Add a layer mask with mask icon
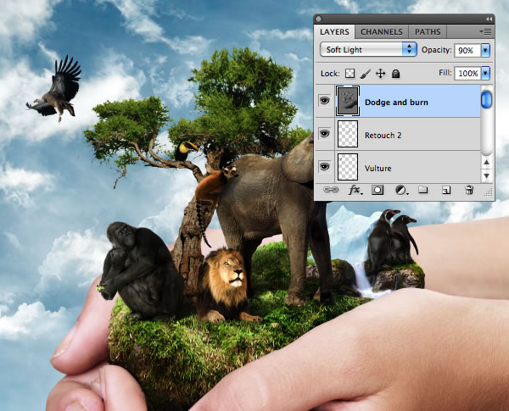 [x=378, y=190]
